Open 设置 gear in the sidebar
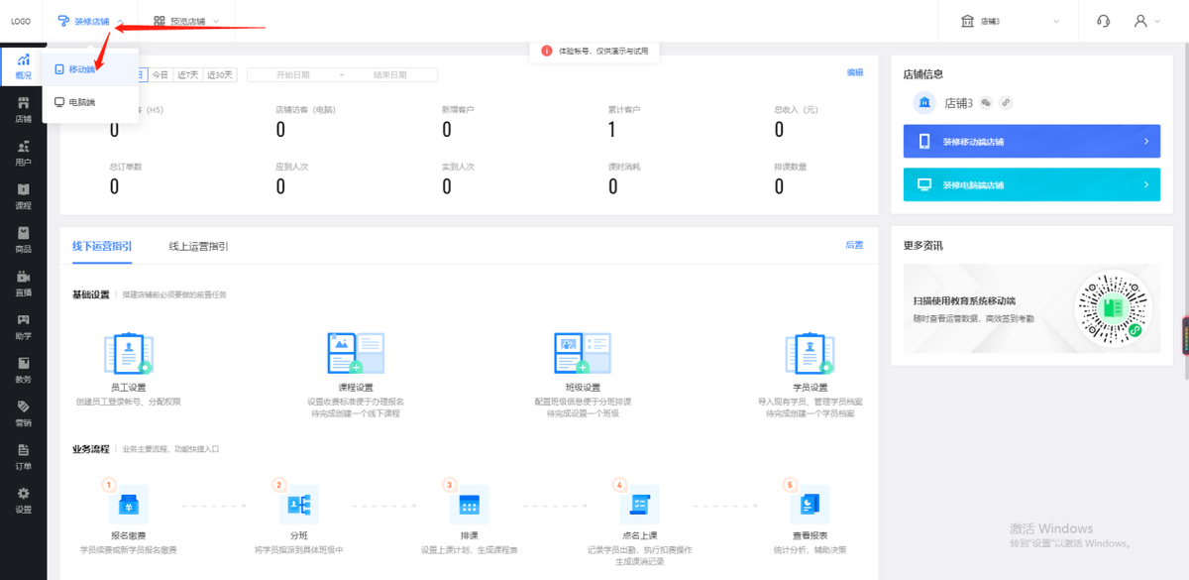Viewport: 1189px width, 580px height. [x=23, y=500]
